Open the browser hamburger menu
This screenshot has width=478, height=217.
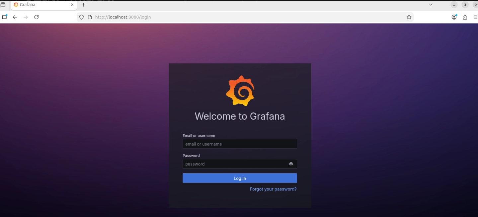tap(475, 17)
